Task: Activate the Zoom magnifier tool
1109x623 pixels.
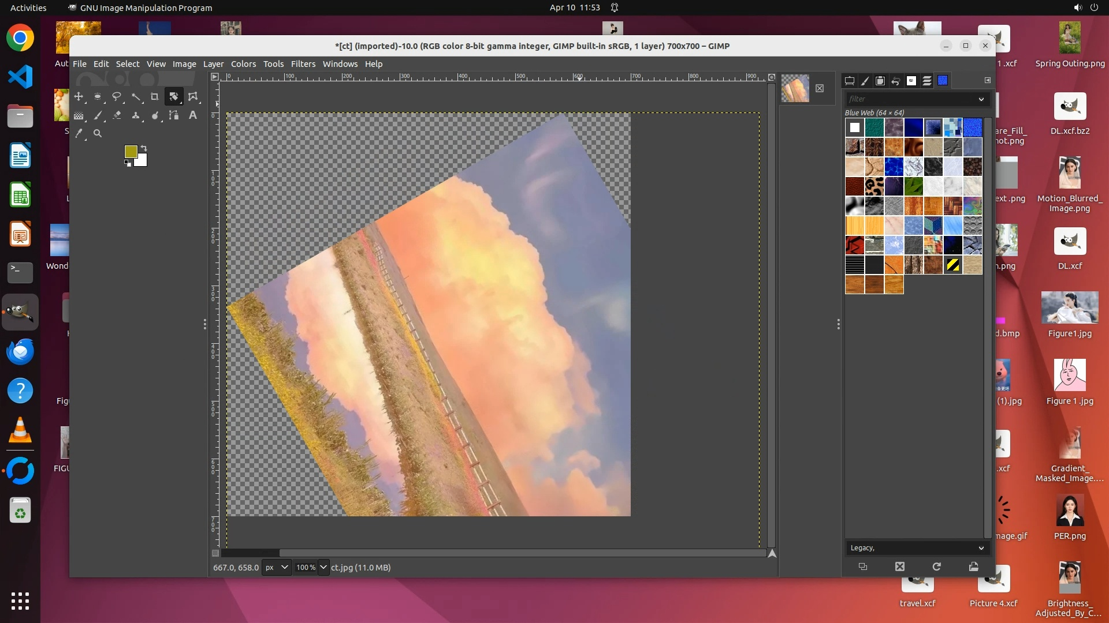Action: pos(98,133)
